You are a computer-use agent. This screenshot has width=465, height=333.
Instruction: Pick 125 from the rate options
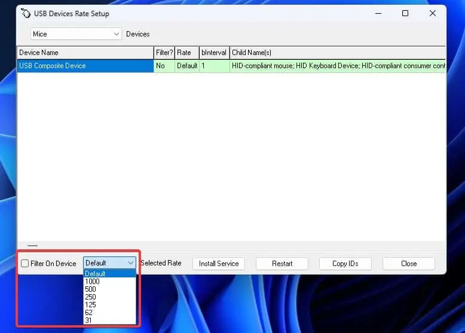[91, 305]
